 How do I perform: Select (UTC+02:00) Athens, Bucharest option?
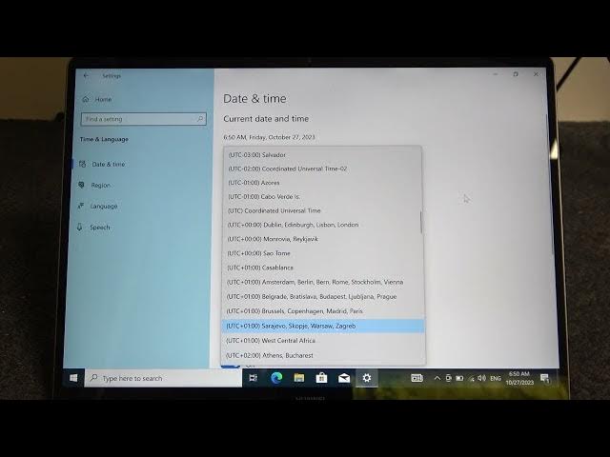tap(323, 355)
